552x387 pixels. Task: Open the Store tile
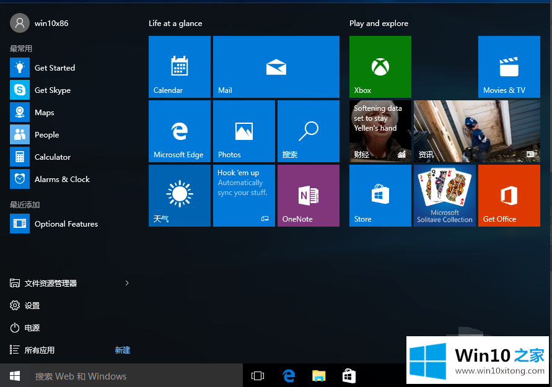[380, 196]
